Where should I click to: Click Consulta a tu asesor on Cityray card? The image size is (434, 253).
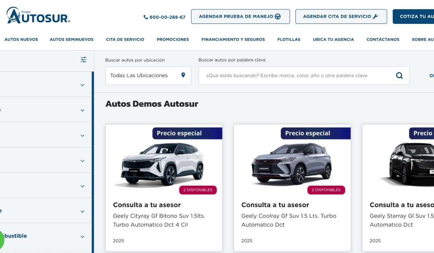[147, 205]
